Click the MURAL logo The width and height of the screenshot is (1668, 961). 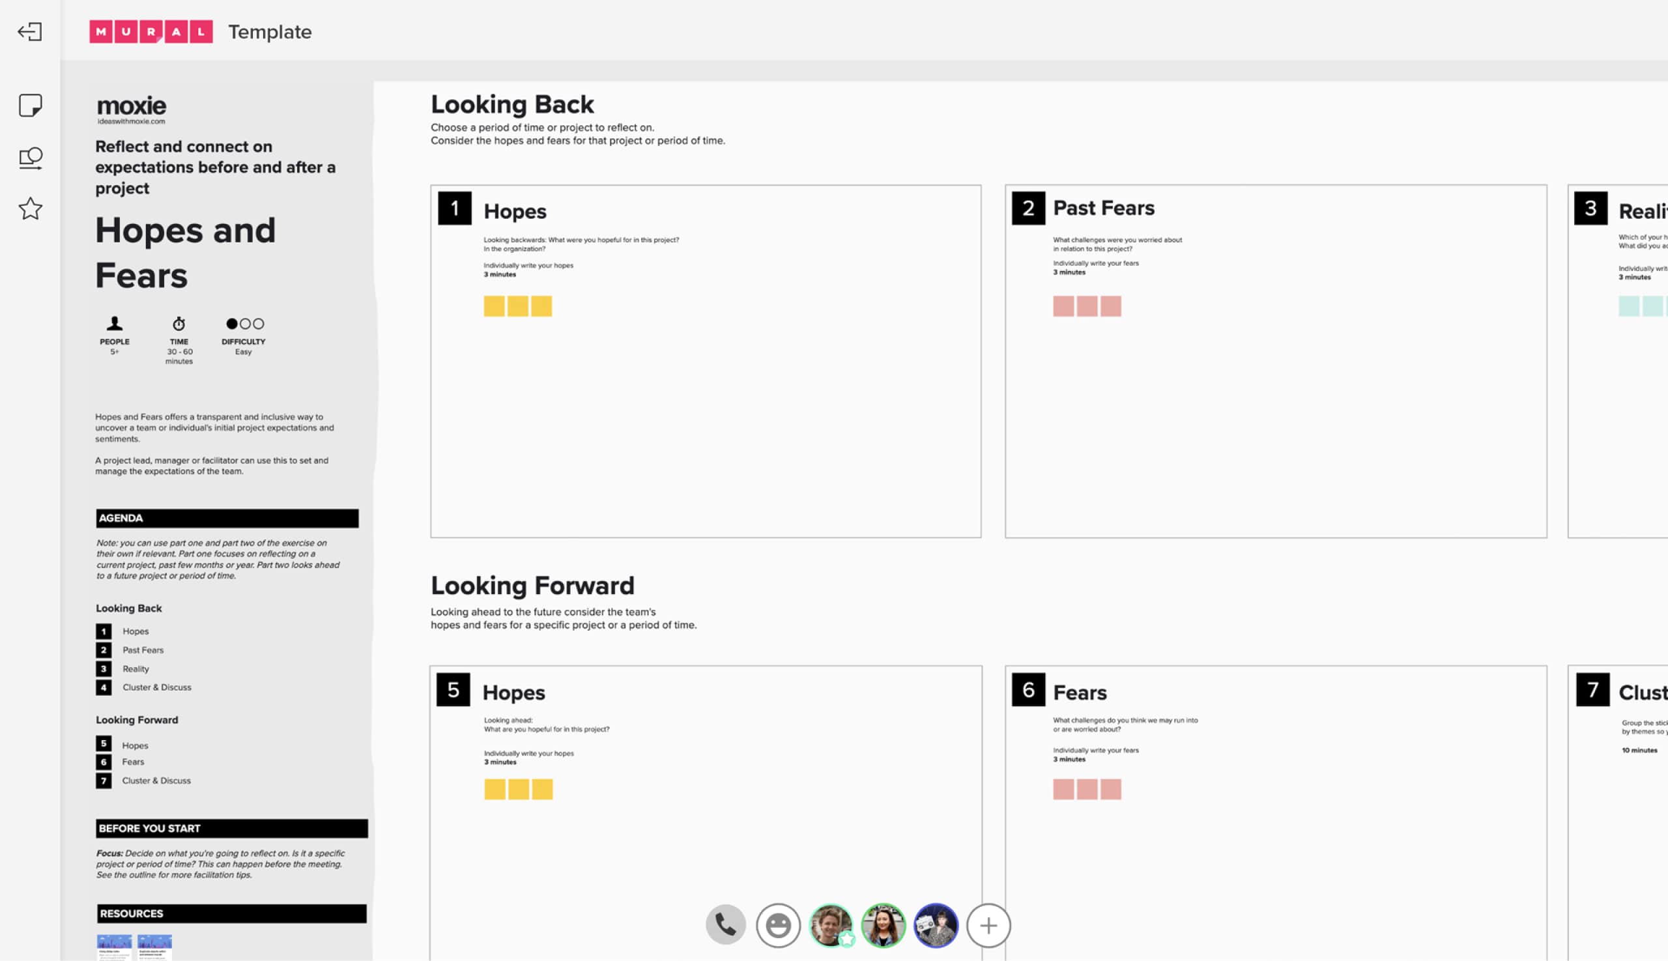[x=151, y=32]
